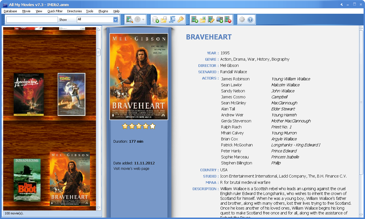Click the compress database clamp icon
Viewport: 365px width, 219px height.
[x=172, y=19]
